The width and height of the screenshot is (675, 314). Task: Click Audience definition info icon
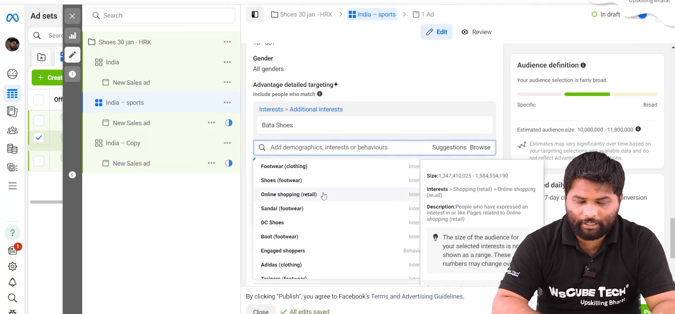[583, 65]
